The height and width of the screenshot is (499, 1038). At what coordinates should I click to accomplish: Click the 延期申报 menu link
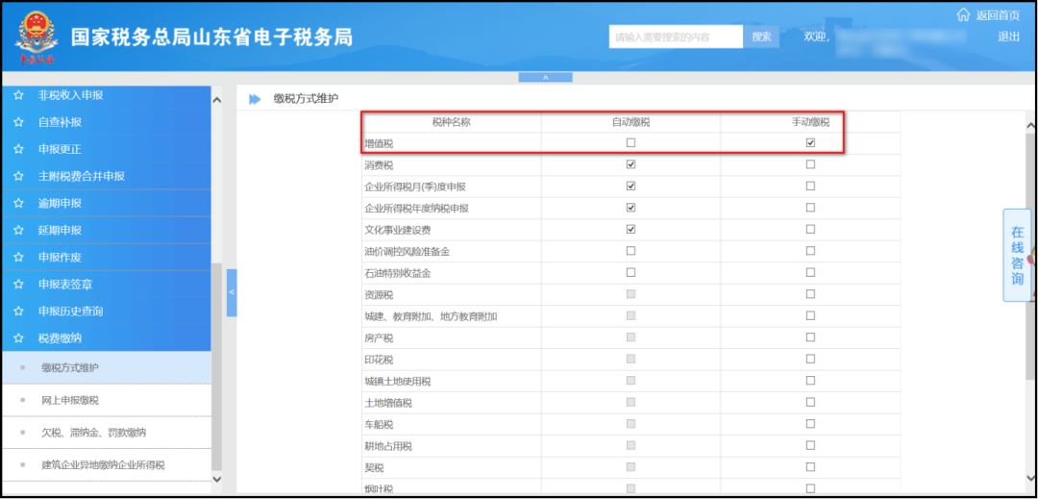(x=60, y=231)
